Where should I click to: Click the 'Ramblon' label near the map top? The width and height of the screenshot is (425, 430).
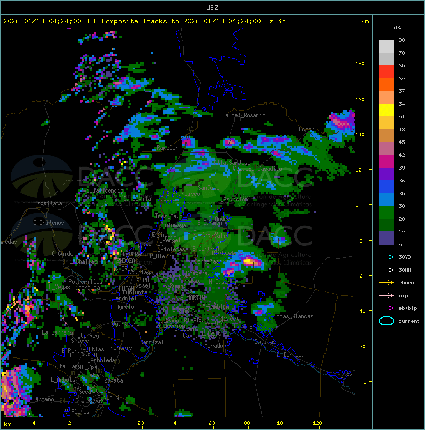168,148
